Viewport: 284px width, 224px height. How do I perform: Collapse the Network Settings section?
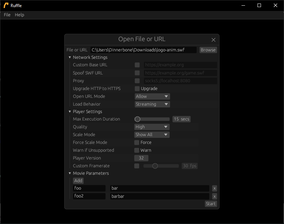click(x=70, y=57)
